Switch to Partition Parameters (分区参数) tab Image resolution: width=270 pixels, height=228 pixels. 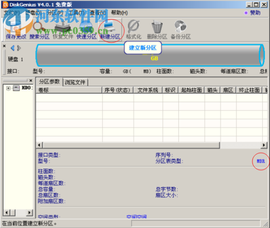tap(49, 82)
